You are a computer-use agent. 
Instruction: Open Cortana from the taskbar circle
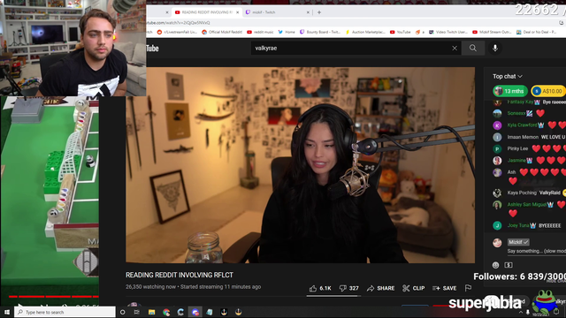pyautogui.click(x=122, y=312)
